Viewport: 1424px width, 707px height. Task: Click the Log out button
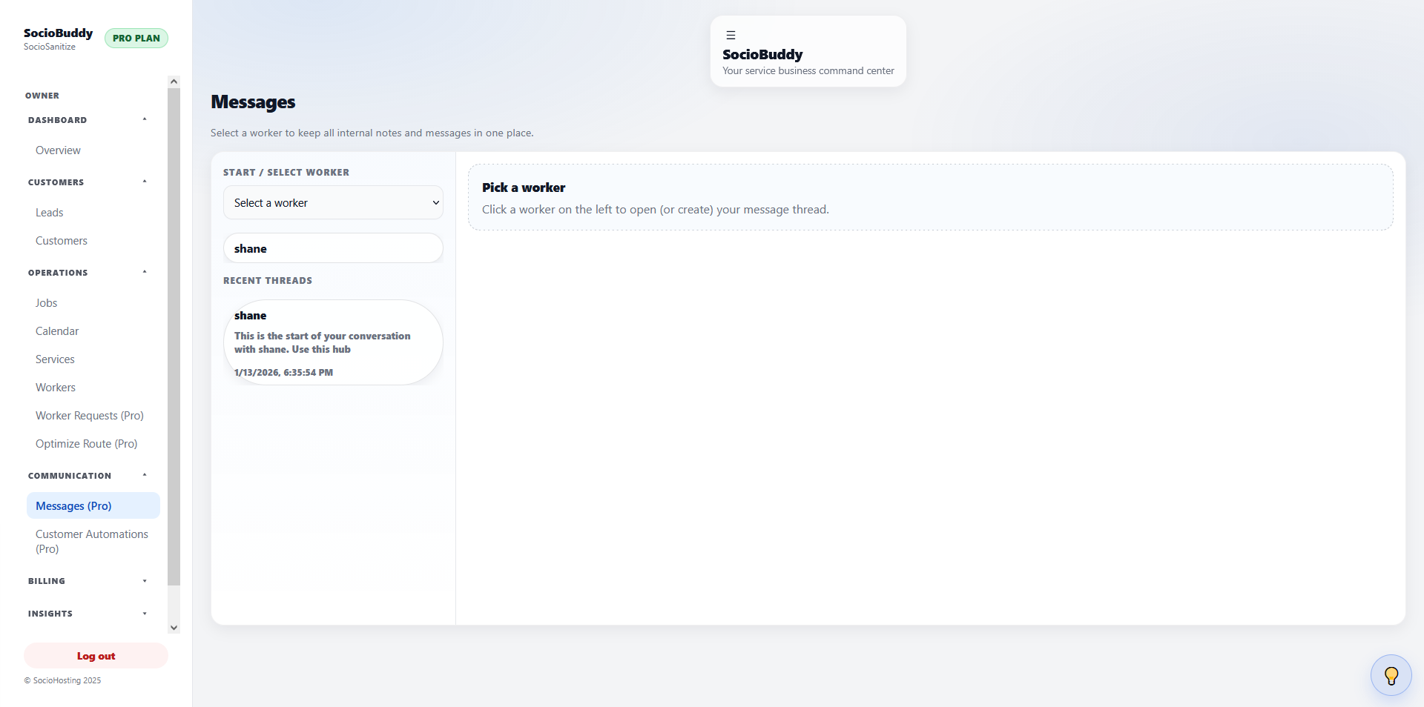point(95,656)
